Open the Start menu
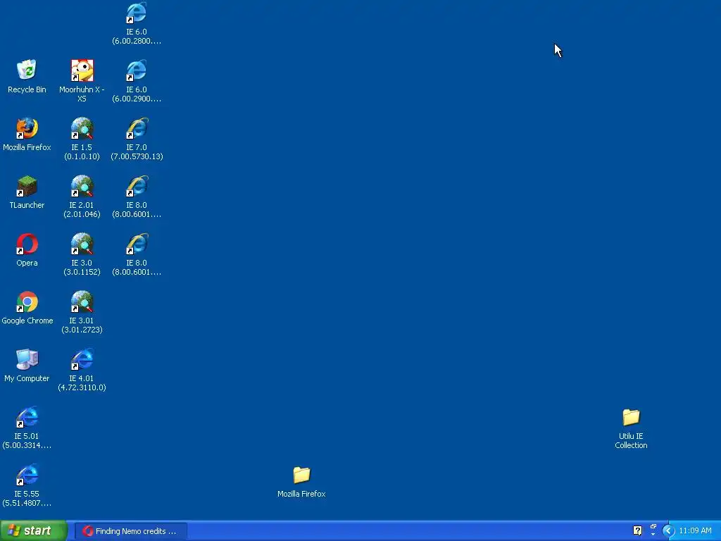The width and height of the screenshot is (721, 541). (34, 531)
